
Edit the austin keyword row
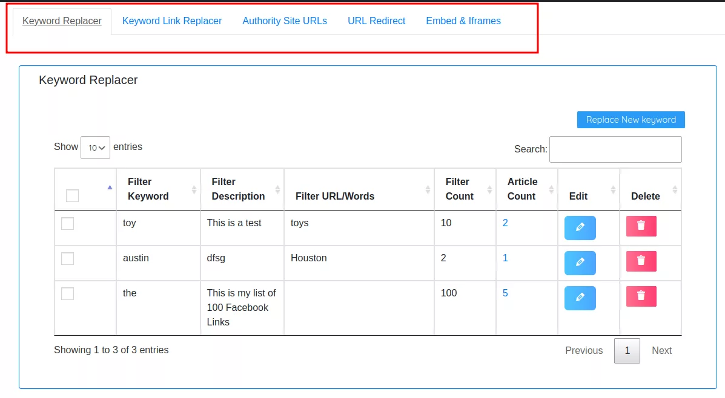[580, 263]
